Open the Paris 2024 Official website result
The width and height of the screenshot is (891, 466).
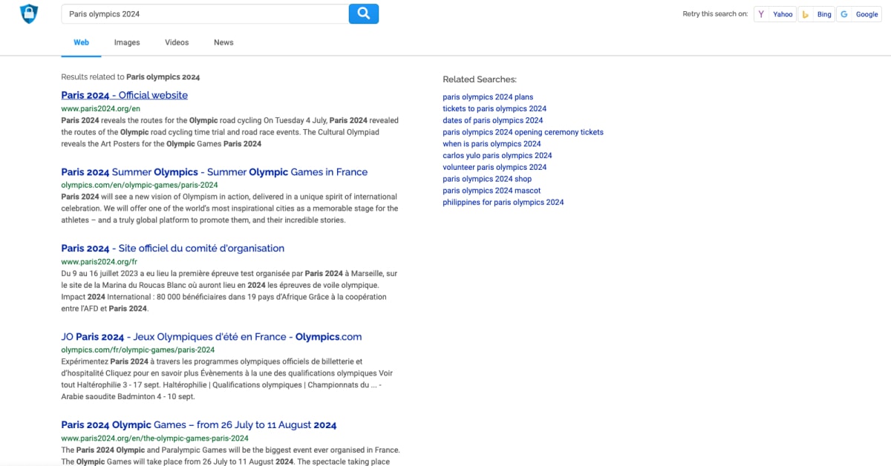coord(124,95)
